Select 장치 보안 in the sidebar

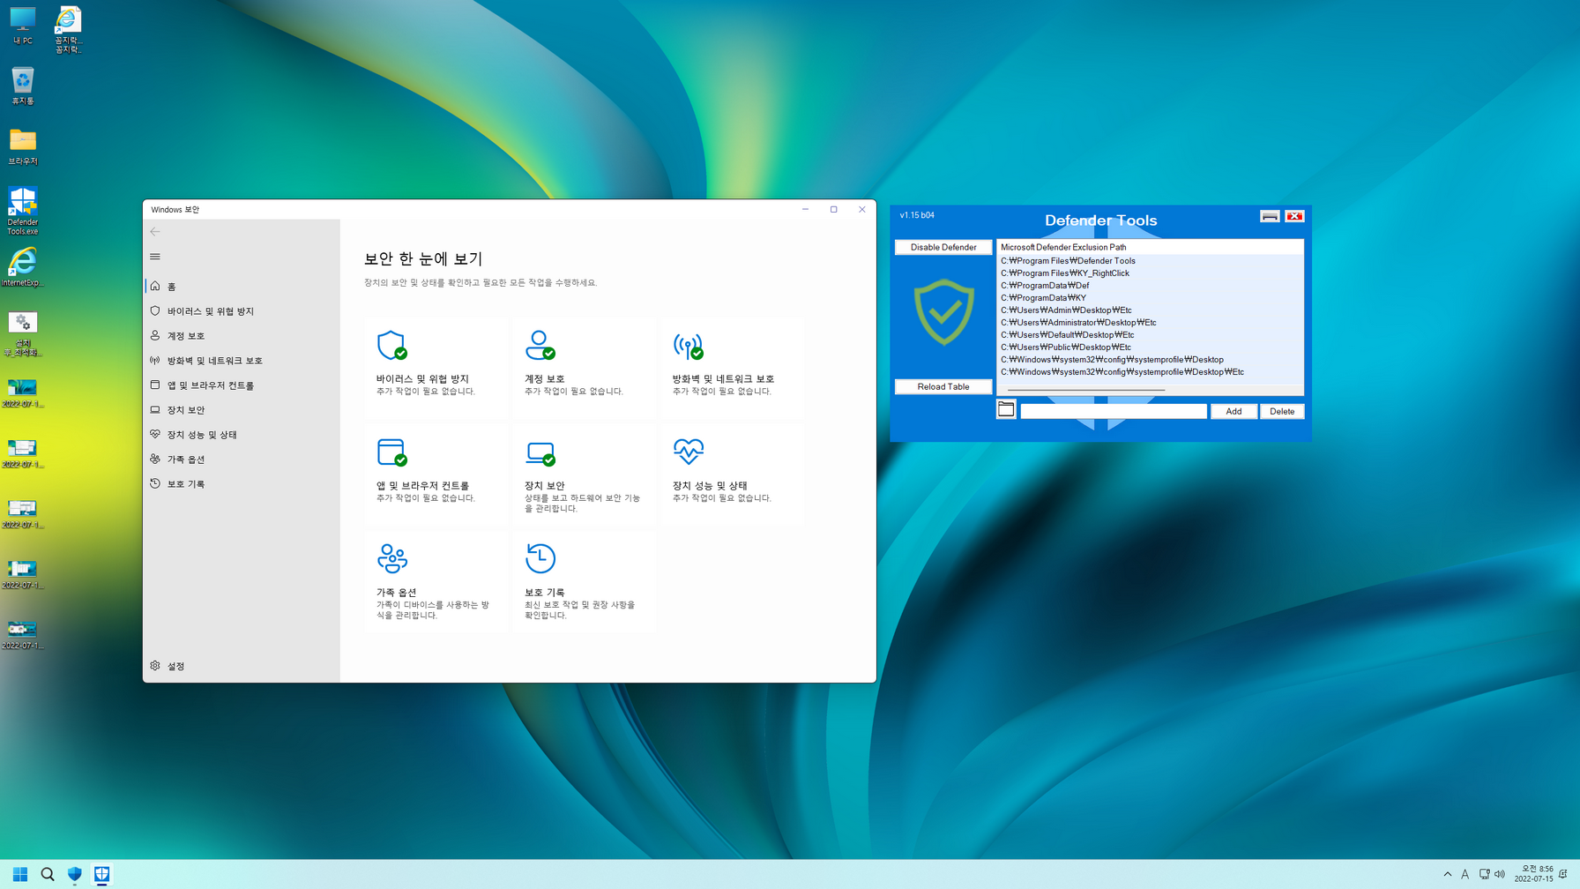(x=242, y=410)
